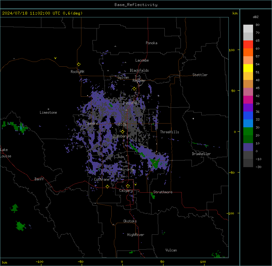272x266 pixels.
Task: Click the bright green 20-30 dBZ swatch
Action: pos(248,131)
